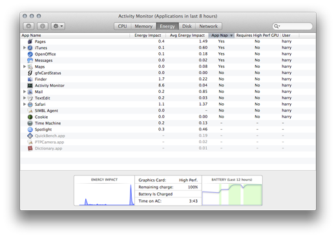The height and width of the screenshot is (238, 336).
Task: Select the SIMBL Agent row name
Action: pyautogui.click(x=47, y=111)
